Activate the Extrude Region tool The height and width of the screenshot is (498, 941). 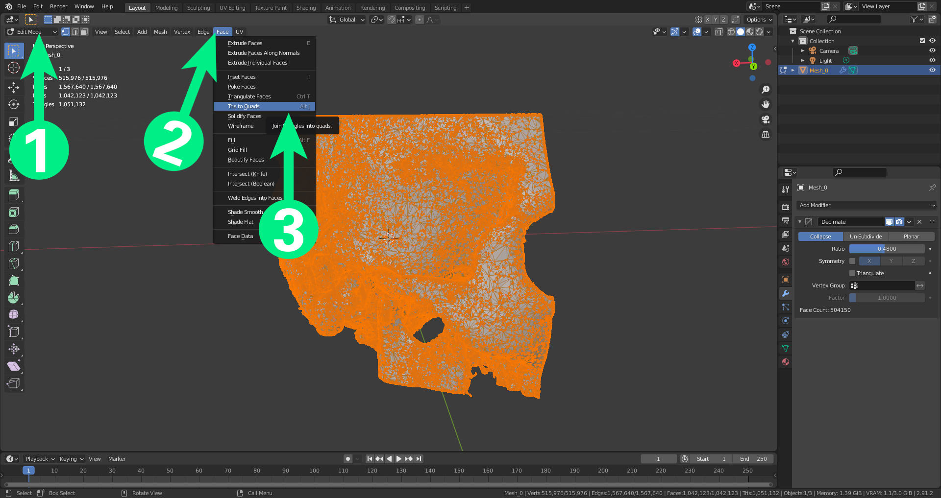tap(14, 195)
